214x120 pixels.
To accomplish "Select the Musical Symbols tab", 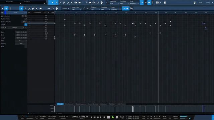I will (93, 104).
